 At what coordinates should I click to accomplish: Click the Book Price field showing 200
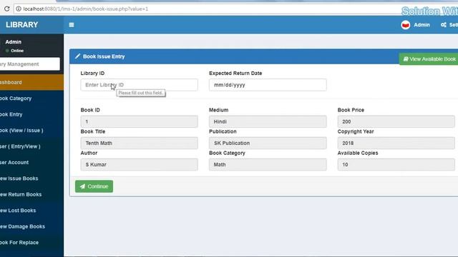[396, 121]
